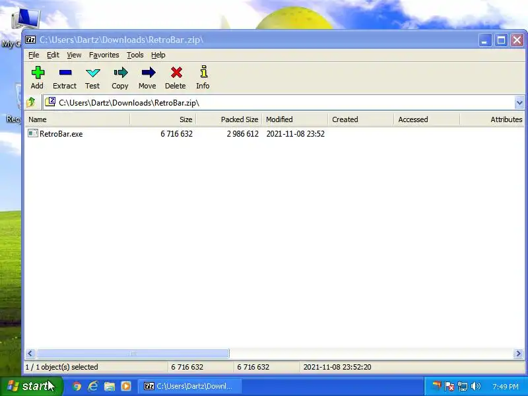
Task: Open the file explorer quick launch icon
Action: [110, 386]
